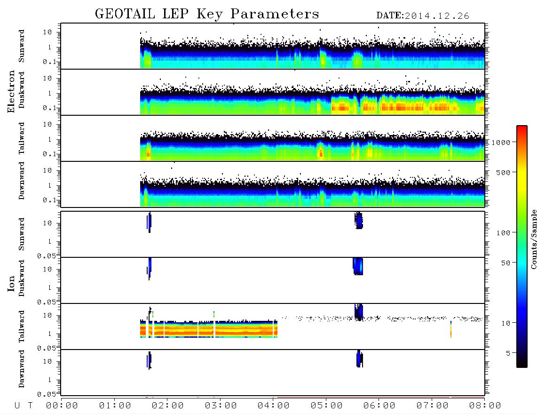Image resolution: width=537 pixels, height=414 pixels.
Task: Click the 100 tick on colorbar
Action: (503, 233)
